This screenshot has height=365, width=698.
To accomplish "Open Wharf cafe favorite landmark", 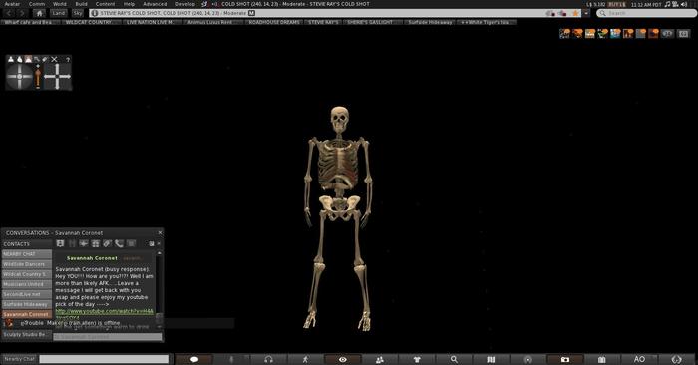I will 29,22.
